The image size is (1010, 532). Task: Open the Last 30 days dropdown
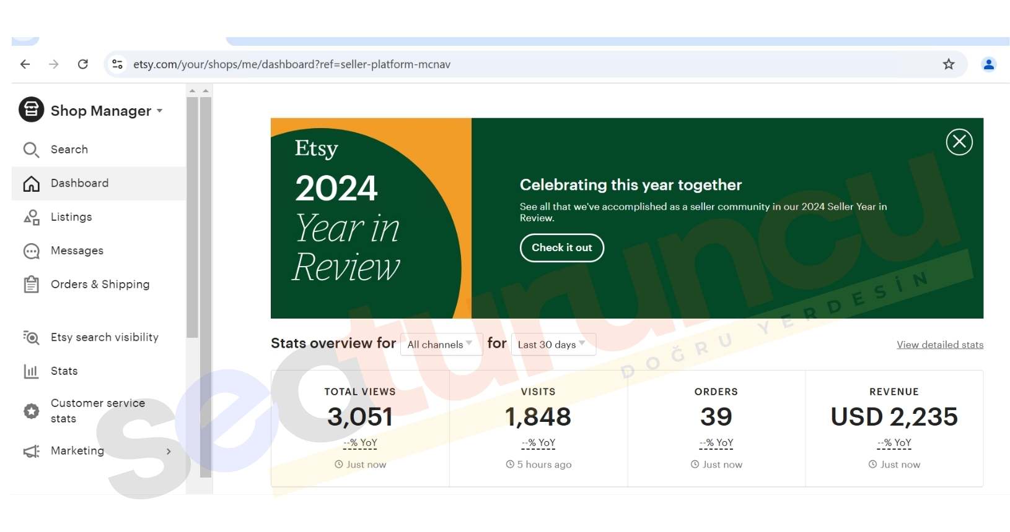[553, 345]
